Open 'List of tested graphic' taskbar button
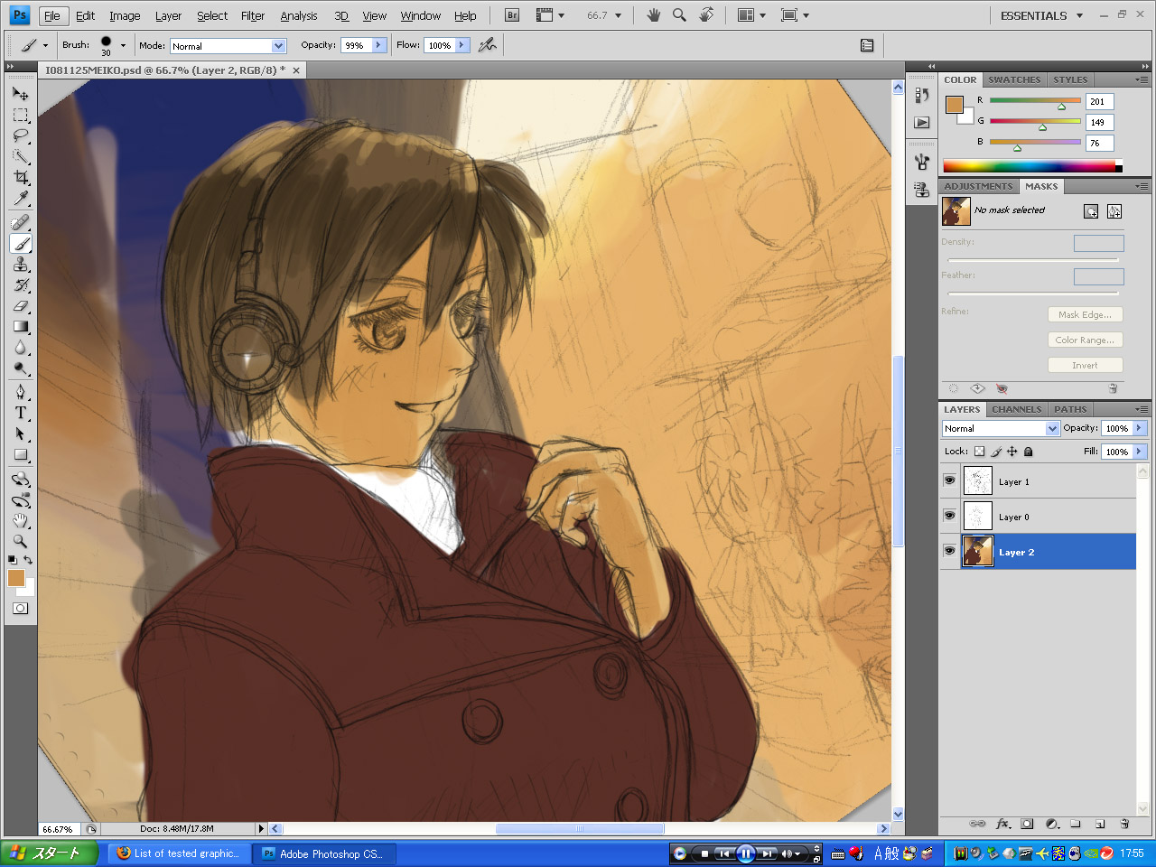Image resolution: width=1156 pixels, height=867 pixels. [x=179, y=853]
